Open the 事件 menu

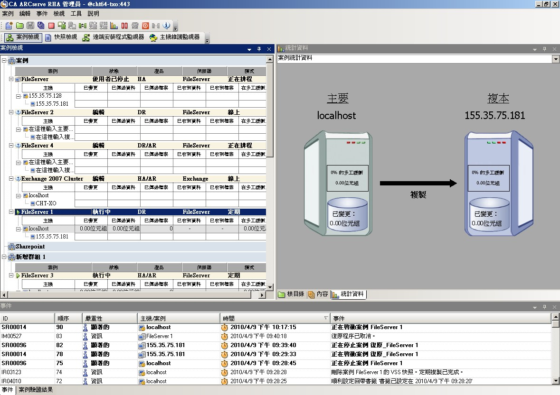[42, 14]
